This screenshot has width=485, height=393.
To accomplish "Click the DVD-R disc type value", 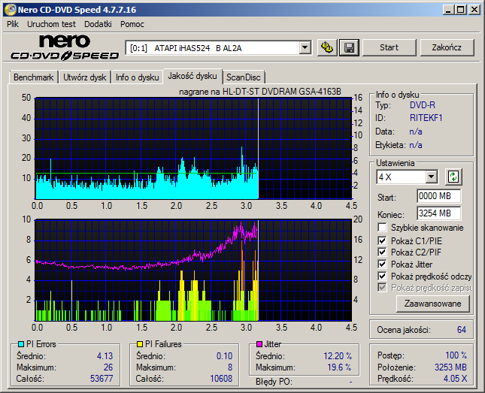I will click(422, 104).
